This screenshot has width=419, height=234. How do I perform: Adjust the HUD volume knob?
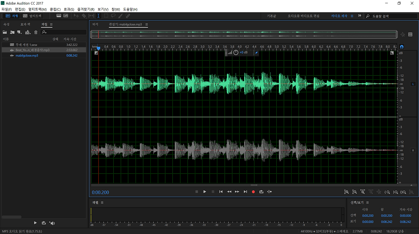click(236, 53)
